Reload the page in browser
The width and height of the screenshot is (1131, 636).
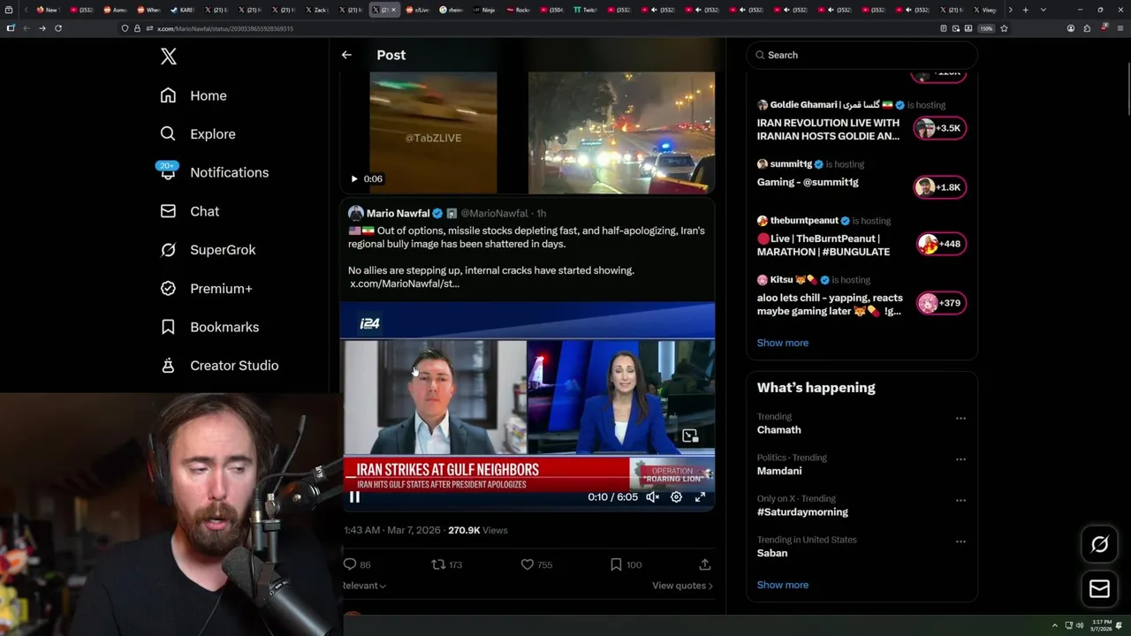pyautogui.click(x=58, y=28)
